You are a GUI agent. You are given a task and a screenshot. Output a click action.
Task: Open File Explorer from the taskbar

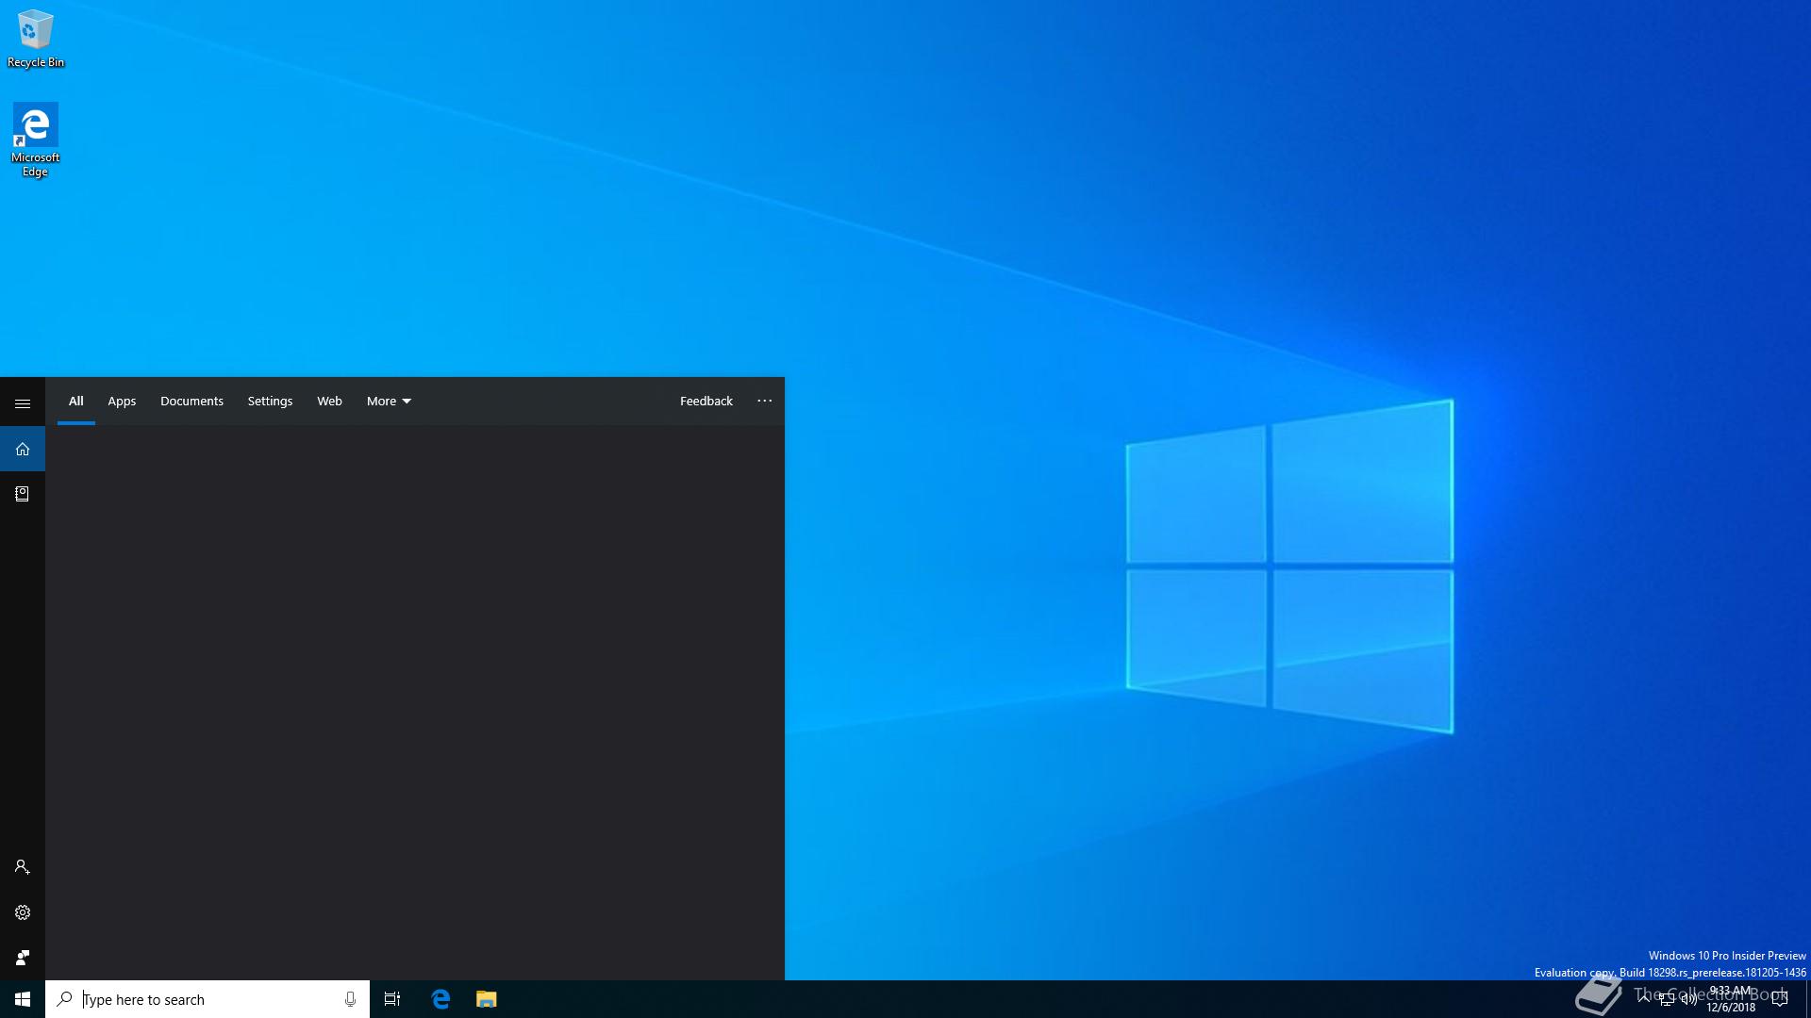[486, 999]
